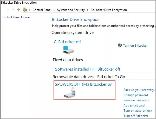Go up one level with the up arrow

(x=18, y=10)
